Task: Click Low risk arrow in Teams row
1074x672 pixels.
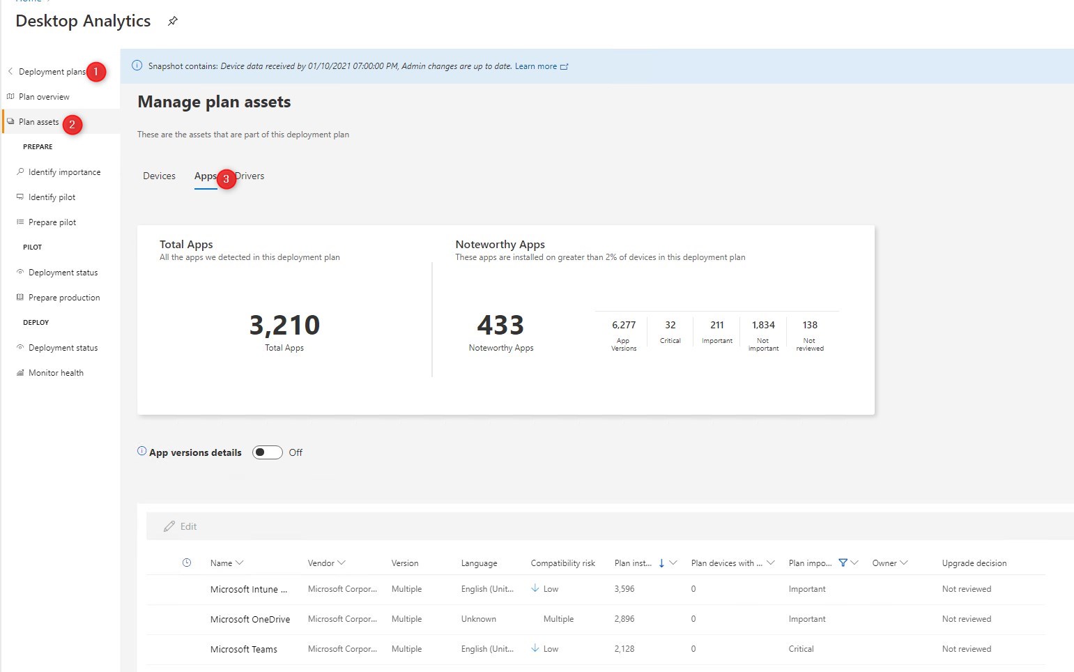Action: tap(535, 648)
